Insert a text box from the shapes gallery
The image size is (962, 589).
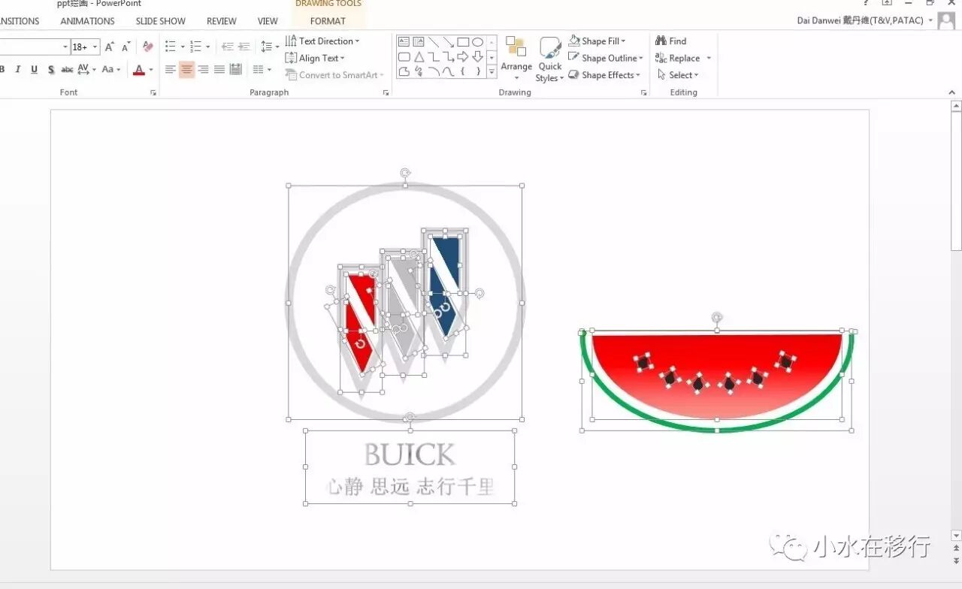click(x=404, y=42)
